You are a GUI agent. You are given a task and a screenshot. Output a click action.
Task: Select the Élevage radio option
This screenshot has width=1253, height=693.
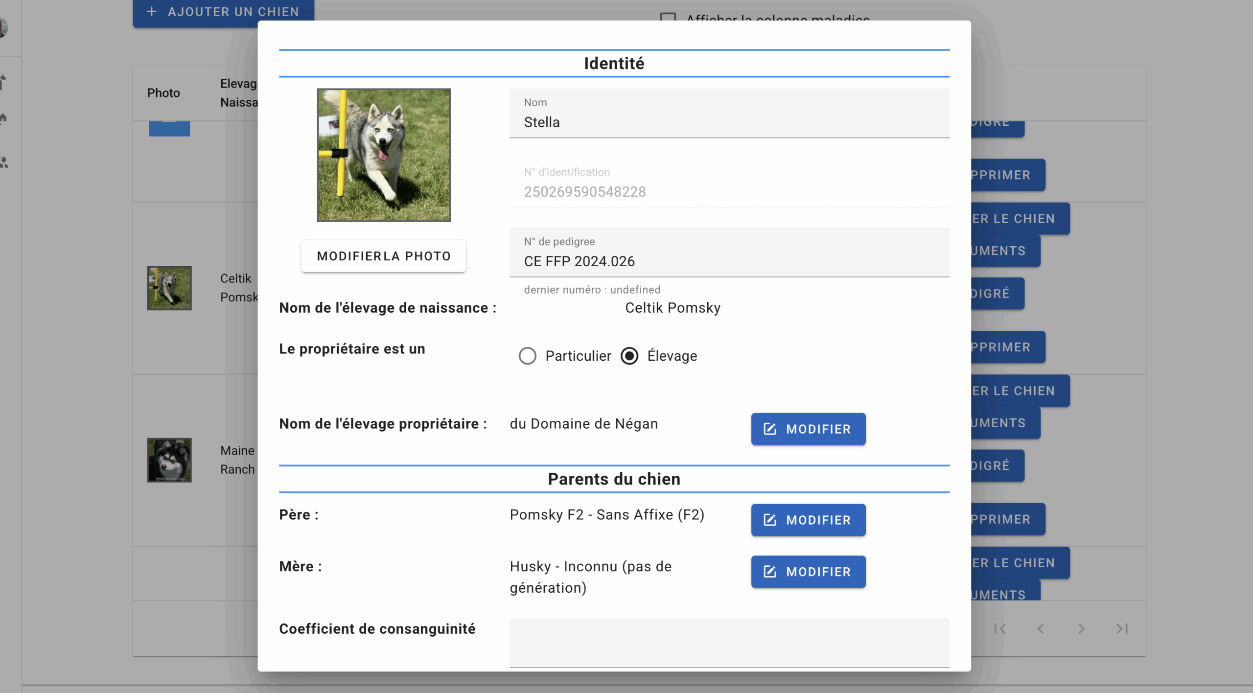pyautogui.click(x=629, y=356)
